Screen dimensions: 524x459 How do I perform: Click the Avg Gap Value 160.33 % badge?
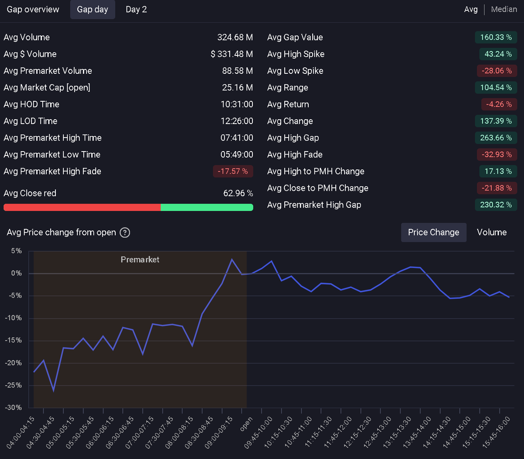(x=496, y=37)
